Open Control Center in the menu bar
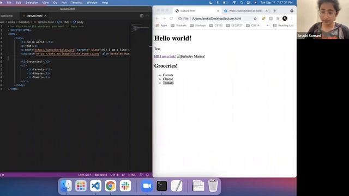Screen dimensions: 349x196 click(249, 3)
